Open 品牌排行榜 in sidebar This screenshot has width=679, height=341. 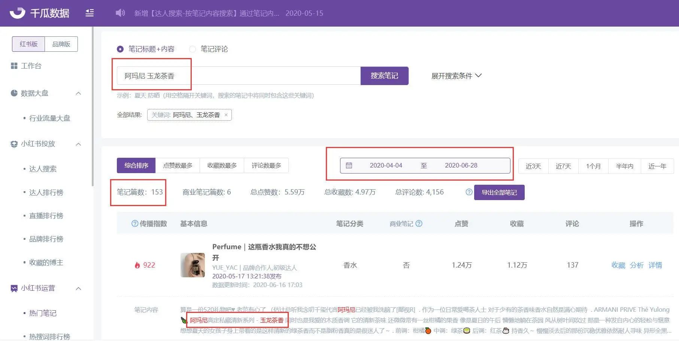point(46,239)
